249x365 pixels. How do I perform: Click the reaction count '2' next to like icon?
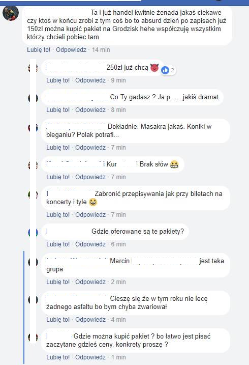[x=172, y=70]
